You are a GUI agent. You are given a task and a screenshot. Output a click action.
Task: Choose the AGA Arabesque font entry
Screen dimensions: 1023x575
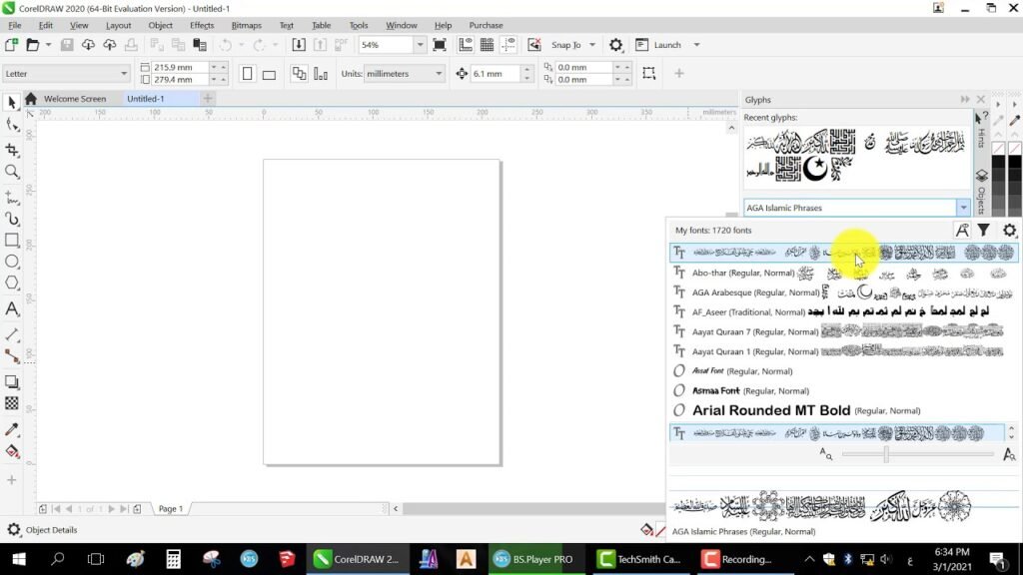(843, 292)
